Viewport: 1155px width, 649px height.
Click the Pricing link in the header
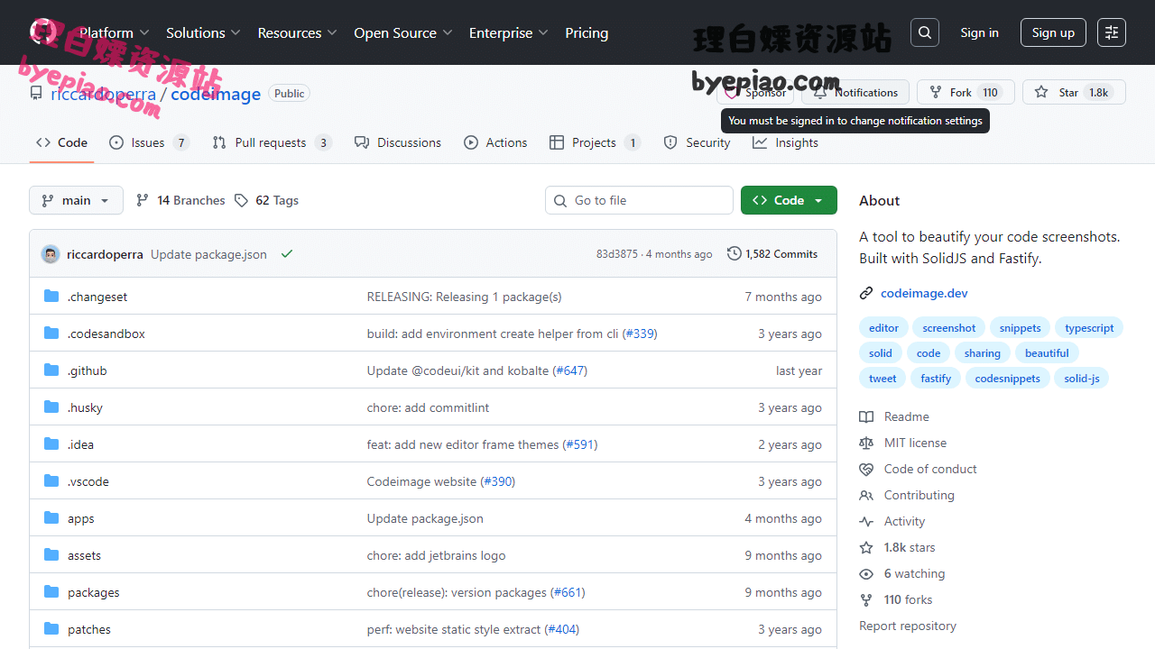tap(587, 32)
